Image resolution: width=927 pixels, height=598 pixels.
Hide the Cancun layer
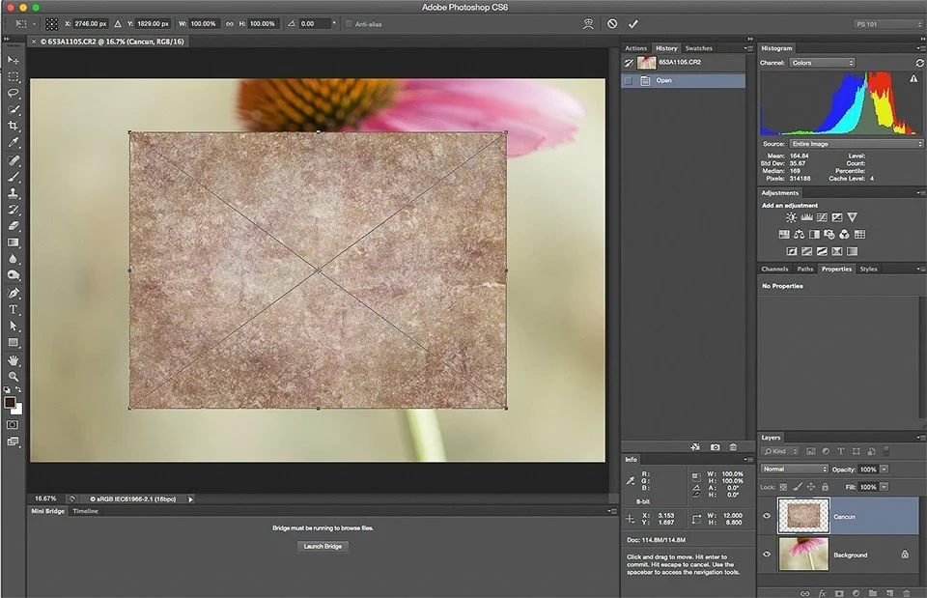[767, 516]
